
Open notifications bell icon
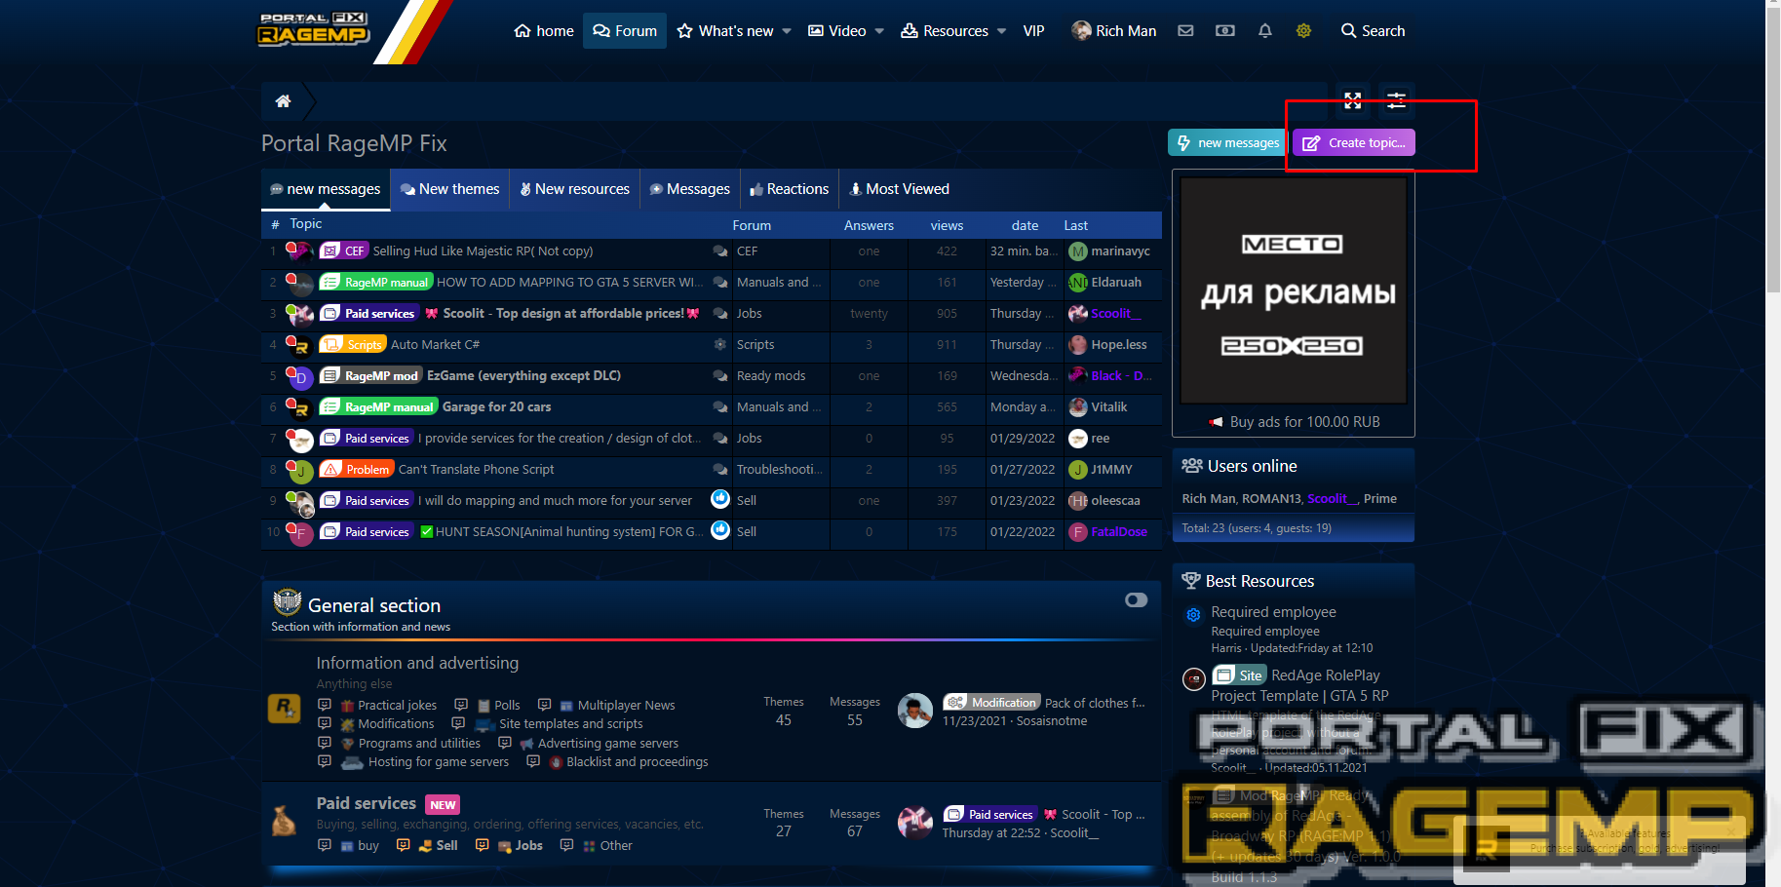1265,31
